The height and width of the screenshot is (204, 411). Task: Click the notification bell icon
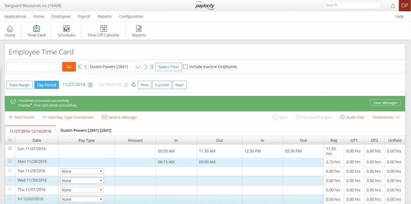point(393,6)
